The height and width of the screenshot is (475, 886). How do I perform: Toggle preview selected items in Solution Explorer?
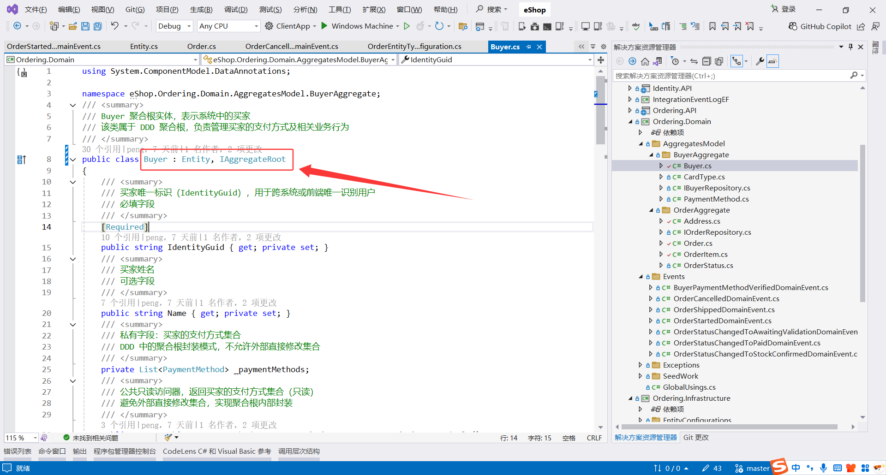click(x=772, y=61)
